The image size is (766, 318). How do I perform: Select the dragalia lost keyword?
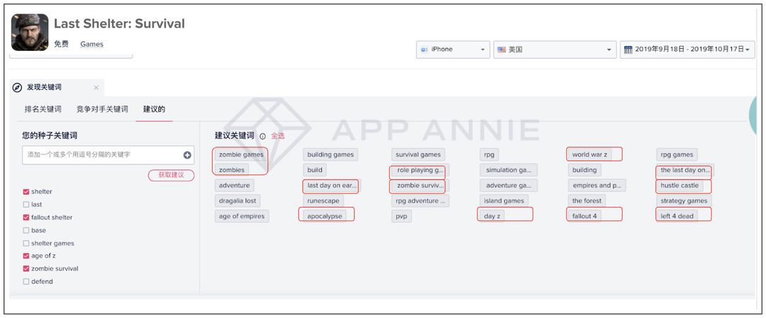coord(238,201)
